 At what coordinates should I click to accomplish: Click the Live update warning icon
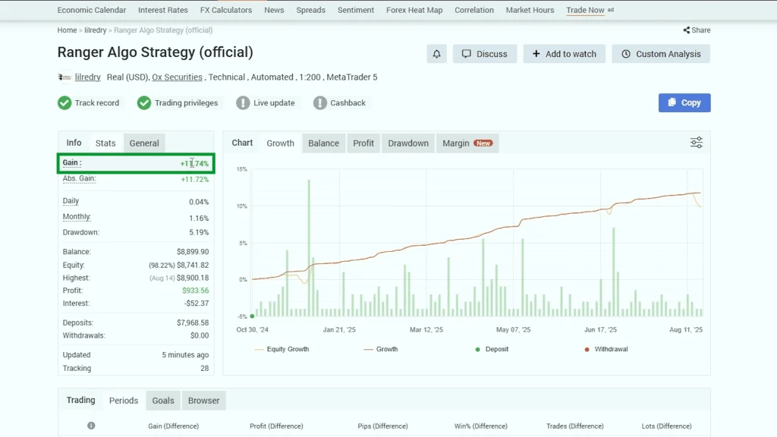tap(243, 103)
